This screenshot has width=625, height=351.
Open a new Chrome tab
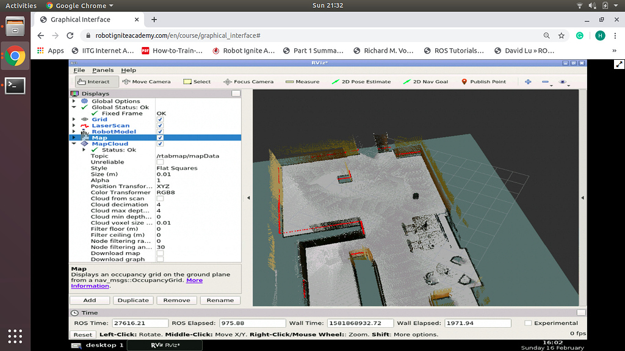tap(154, 19)
